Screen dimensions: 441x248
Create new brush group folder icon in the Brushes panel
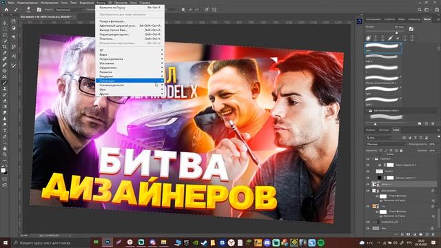[x=420, y=123]
